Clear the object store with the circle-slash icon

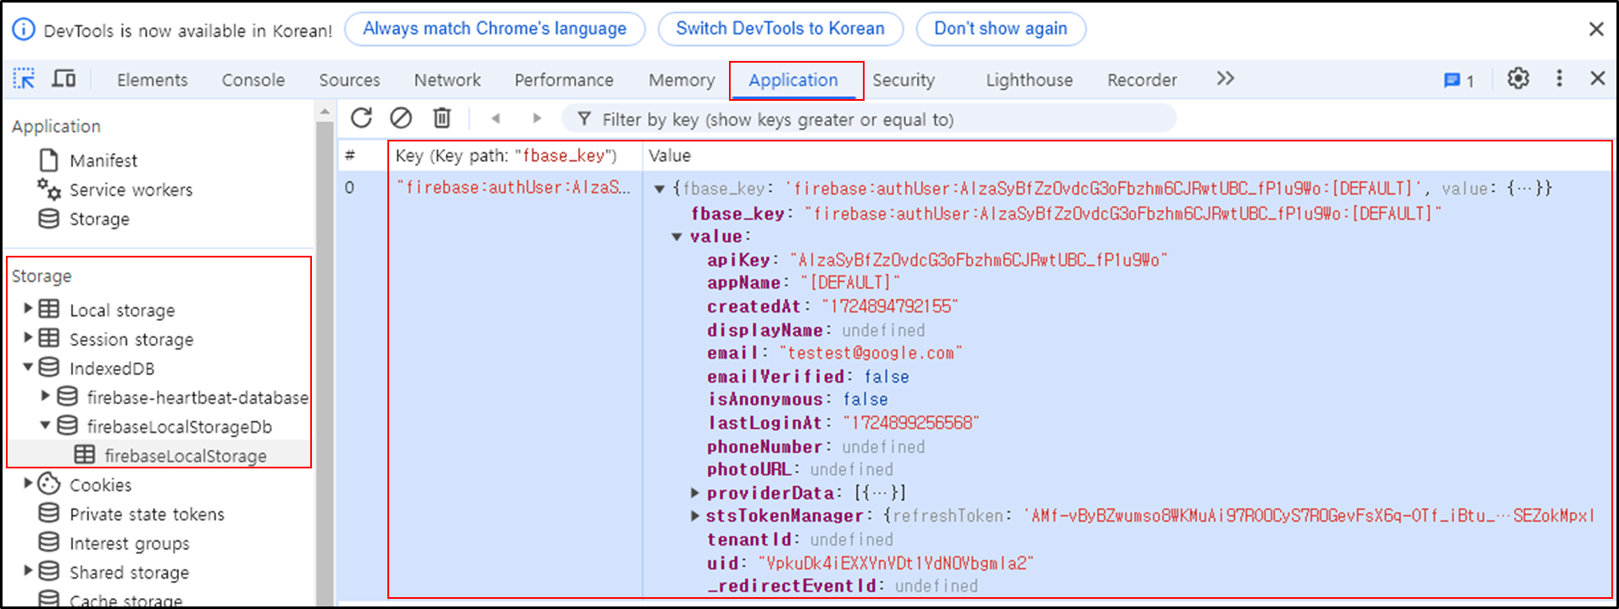pyautogui.click(x=401, y=118)
